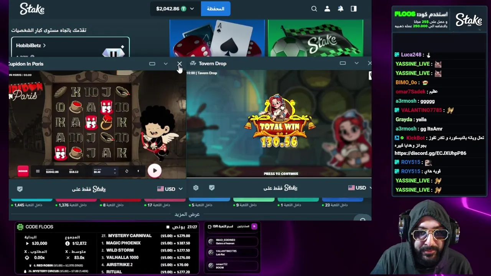Spin using the pink play button
This screenshot has height=276, width=491.
[155, 171]
